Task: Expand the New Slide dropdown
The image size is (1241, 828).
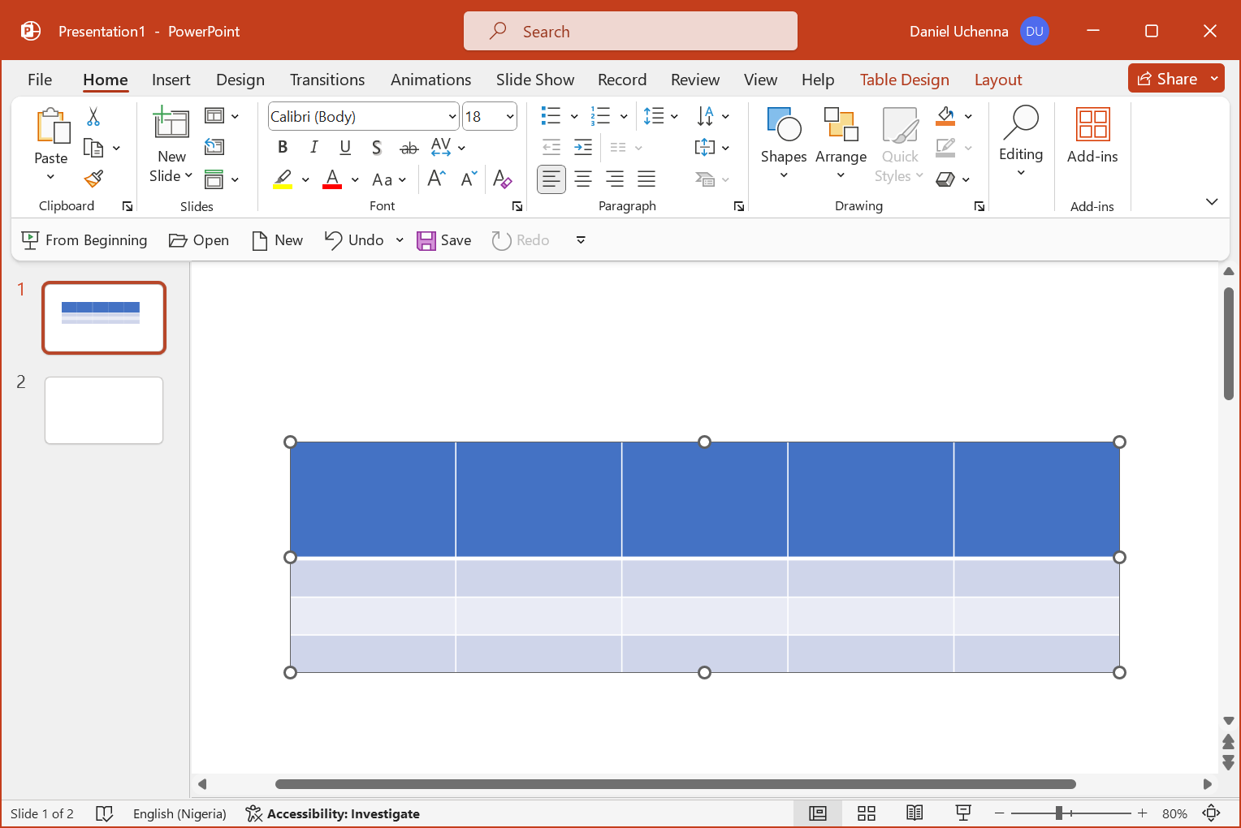Action: (188, 175)
